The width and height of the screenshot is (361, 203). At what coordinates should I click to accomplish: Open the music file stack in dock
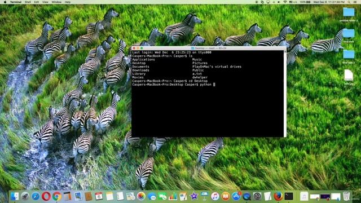pos(304,196)
